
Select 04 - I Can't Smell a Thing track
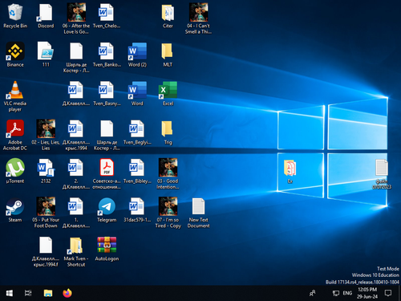click(198, 12)
